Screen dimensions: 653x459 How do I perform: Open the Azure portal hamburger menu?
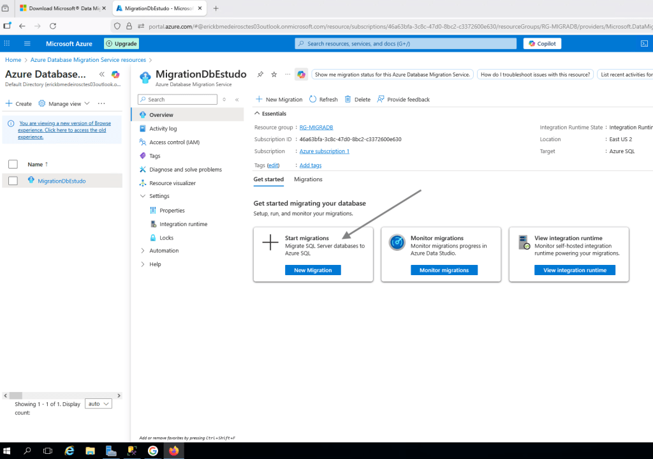click(x=27, y=43)
